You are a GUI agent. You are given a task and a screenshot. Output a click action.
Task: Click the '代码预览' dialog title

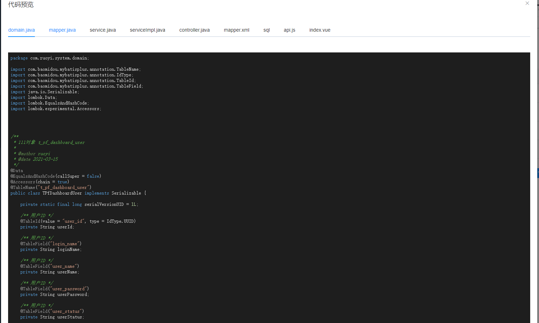point(21,5)
